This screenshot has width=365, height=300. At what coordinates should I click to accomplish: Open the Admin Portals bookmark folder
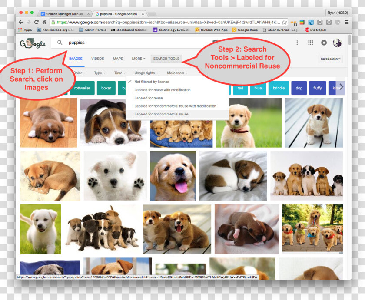93,30
